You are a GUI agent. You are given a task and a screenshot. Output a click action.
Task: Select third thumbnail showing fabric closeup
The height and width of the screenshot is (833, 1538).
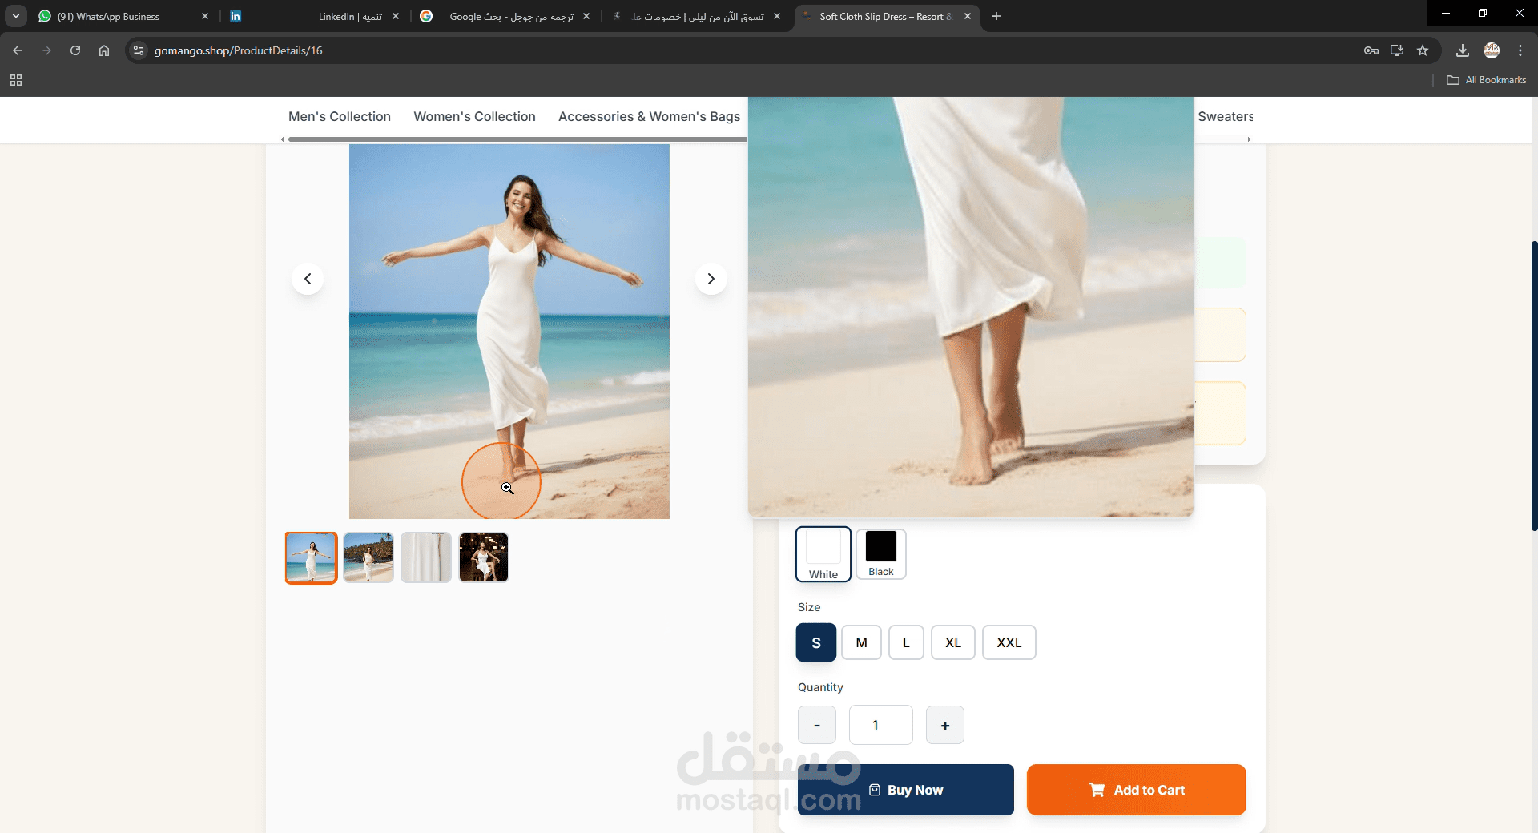(x=426, y=557)
